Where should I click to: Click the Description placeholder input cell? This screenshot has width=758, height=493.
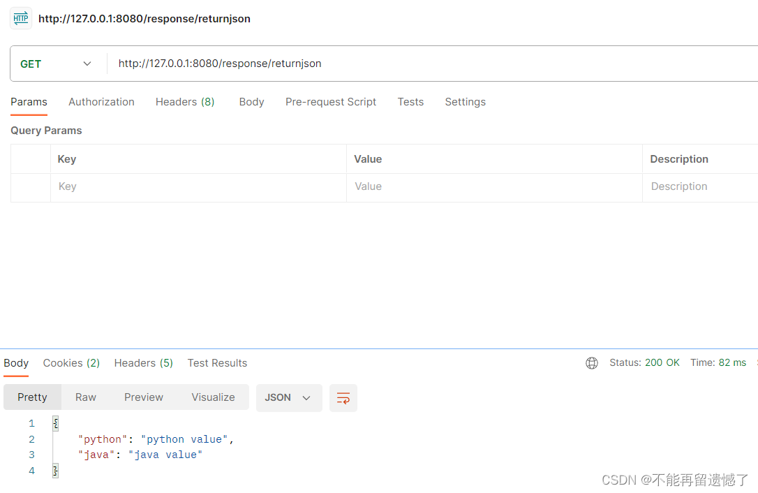pyautogui.click(x=700, y=187)
